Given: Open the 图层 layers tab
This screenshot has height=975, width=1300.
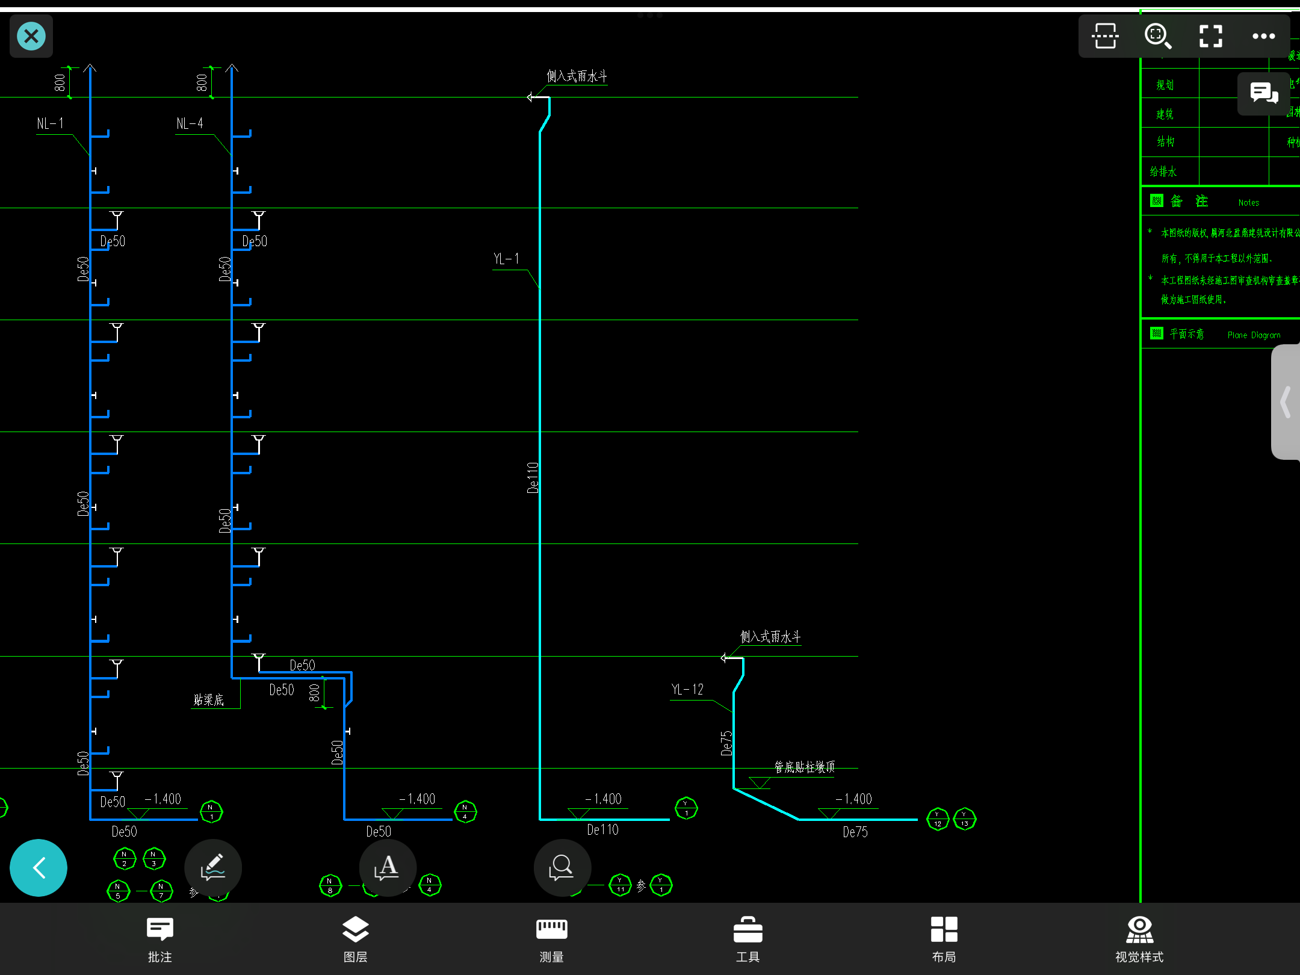Looking at the screenshot, I should point(356,939).
